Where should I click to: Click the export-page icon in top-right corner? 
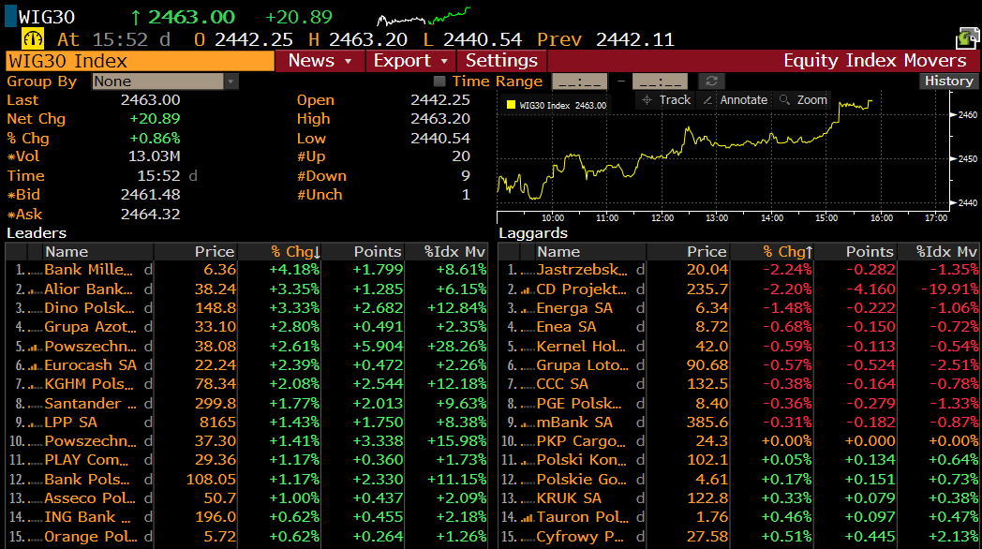click(x=967, y=38)
